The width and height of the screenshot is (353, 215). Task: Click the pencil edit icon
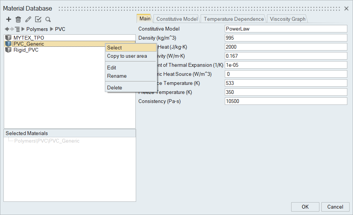[x=28, y=19]
